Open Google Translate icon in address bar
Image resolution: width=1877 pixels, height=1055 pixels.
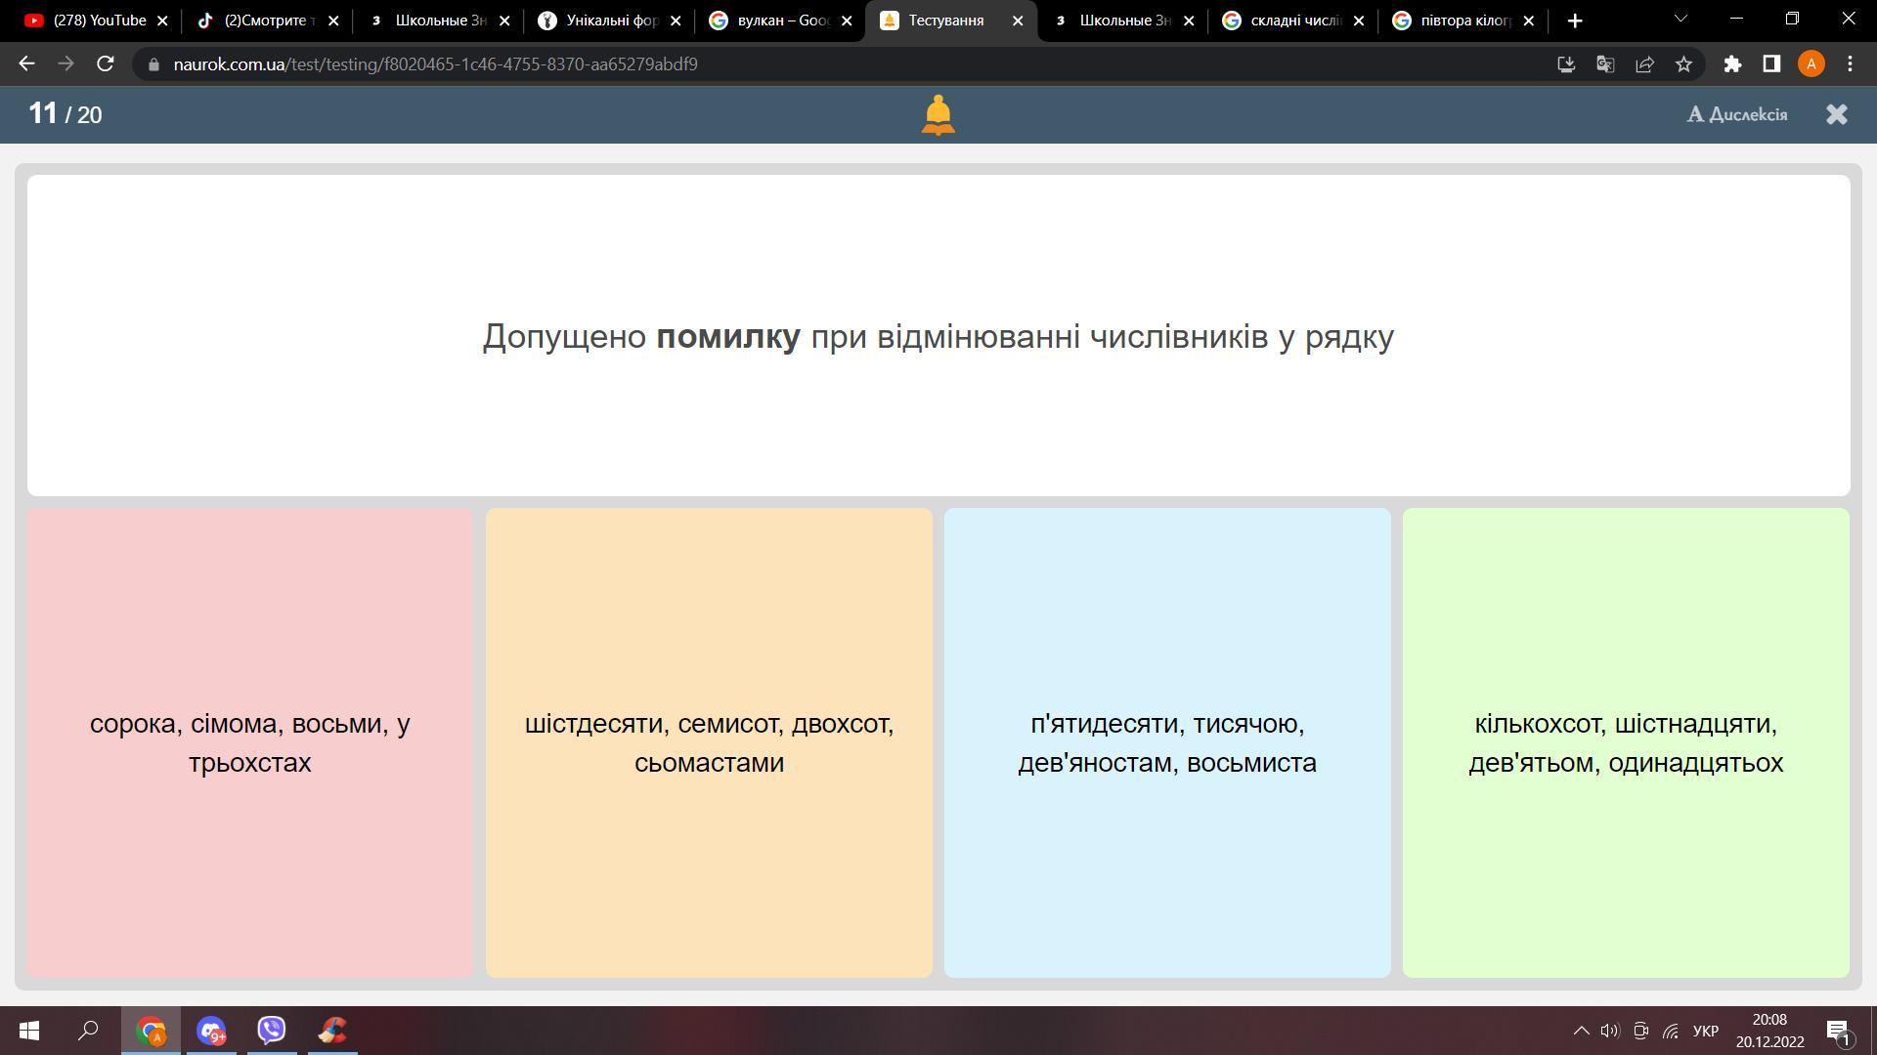[1605, 64]
